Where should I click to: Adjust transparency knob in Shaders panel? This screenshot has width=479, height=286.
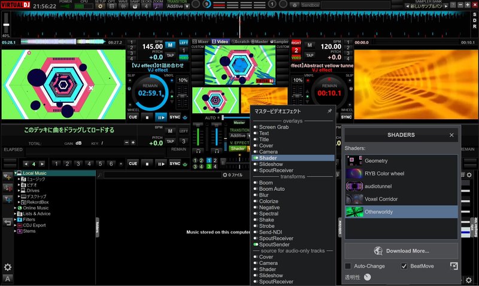[368, 277]
